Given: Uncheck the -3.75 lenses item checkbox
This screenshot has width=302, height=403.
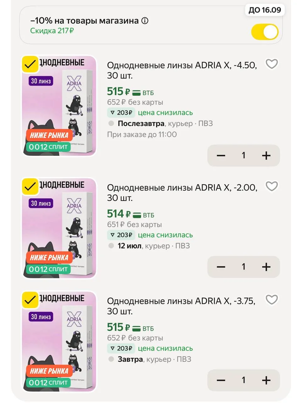Looking at the screenshot, I should tap(30, 300).
